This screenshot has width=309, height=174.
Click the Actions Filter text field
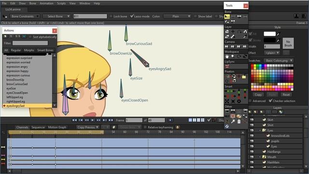30,43
